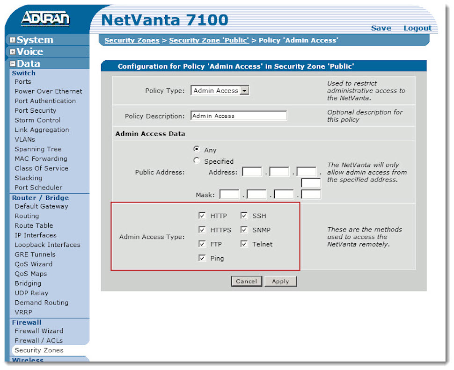The height and width of the screenshot is (370, 454).
Task: Open UDP Relay page
Action: coord(31,293)
